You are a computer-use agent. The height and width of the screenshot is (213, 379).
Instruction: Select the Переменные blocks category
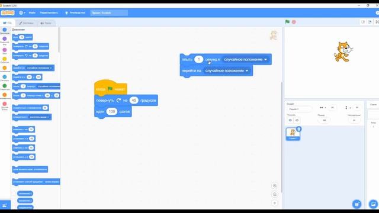click(5, 96)
